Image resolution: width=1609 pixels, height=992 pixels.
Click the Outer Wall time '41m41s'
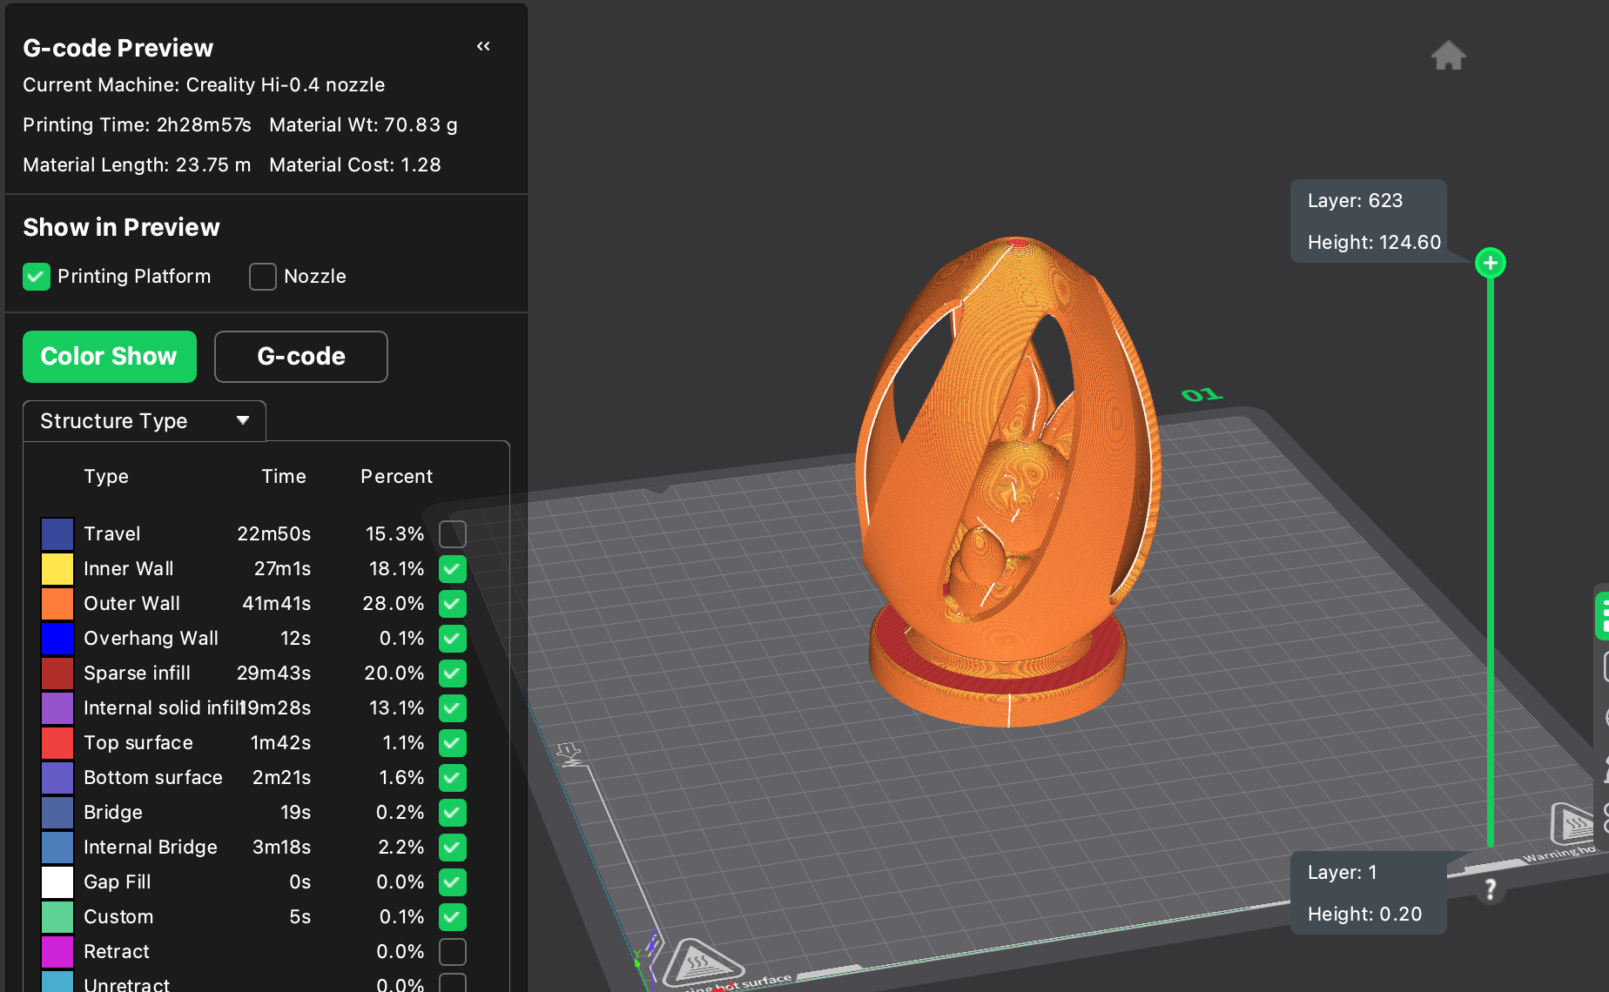(x=277, y=604)
